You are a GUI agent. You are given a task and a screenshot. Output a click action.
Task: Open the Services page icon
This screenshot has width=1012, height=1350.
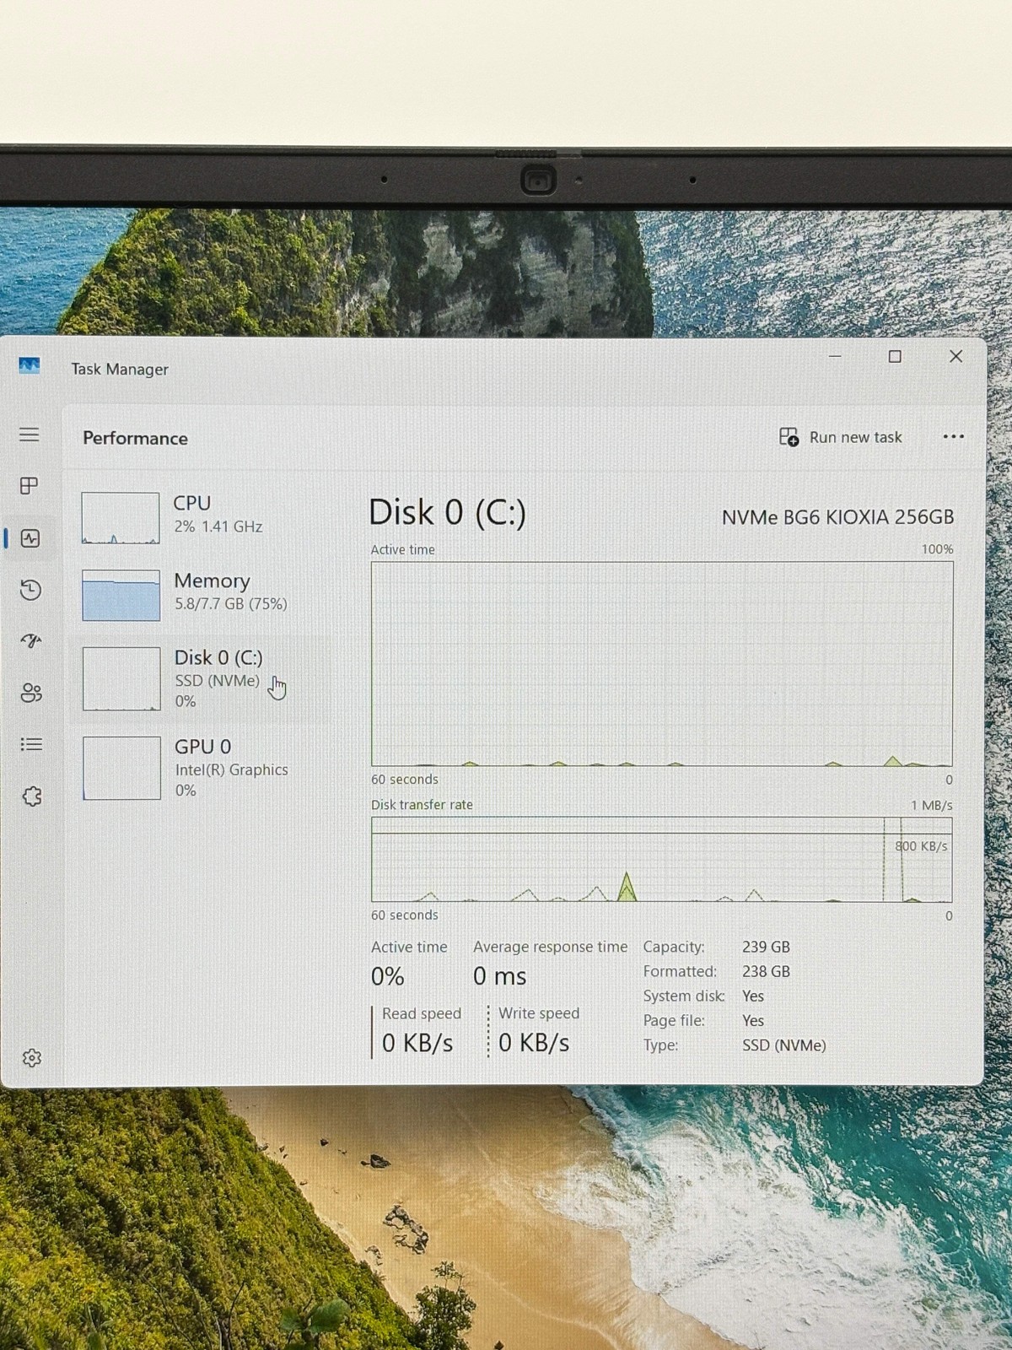[x=32, y=796]
